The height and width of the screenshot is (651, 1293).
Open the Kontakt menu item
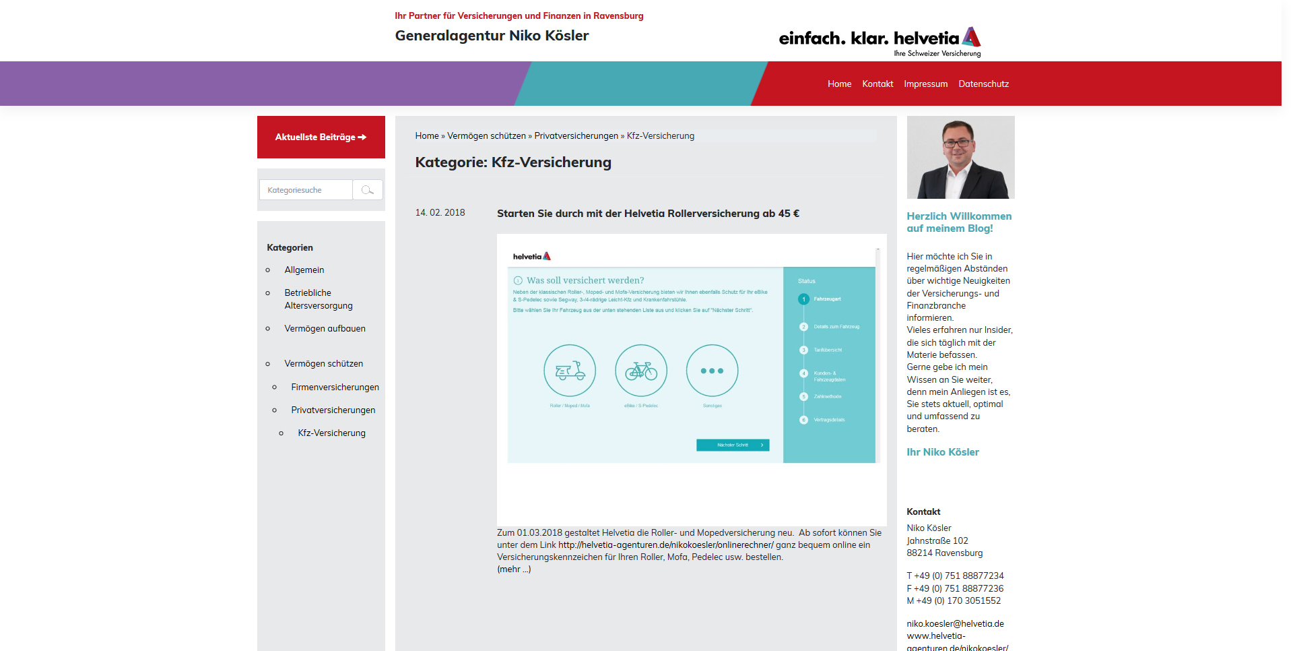(877, 84)
